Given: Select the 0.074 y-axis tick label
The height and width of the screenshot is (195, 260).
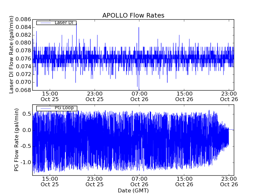Looking at the screenshot, I should coord(23,67).
